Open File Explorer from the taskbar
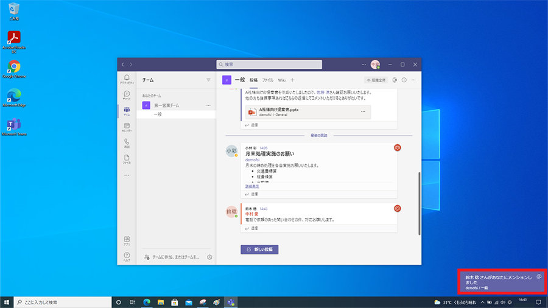The width and height of the screenshot is (548, 308). pos(161,303)
